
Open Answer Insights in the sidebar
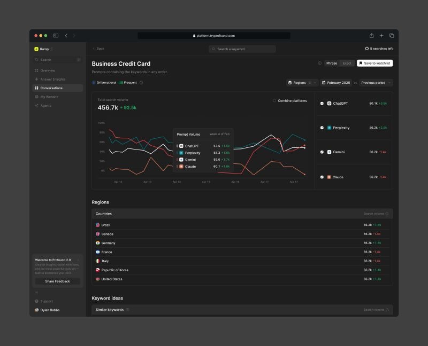(58, 79)
